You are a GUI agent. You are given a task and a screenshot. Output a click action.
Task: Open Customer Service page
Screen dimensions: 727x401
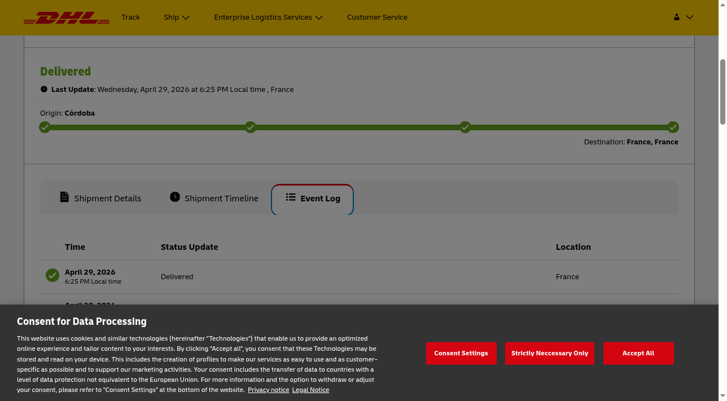tap(377, 17)
